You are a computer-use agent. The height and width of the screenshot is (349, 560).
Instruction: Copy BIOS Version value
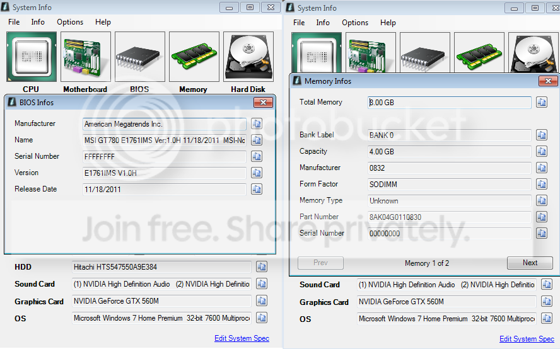pos(257,173)
